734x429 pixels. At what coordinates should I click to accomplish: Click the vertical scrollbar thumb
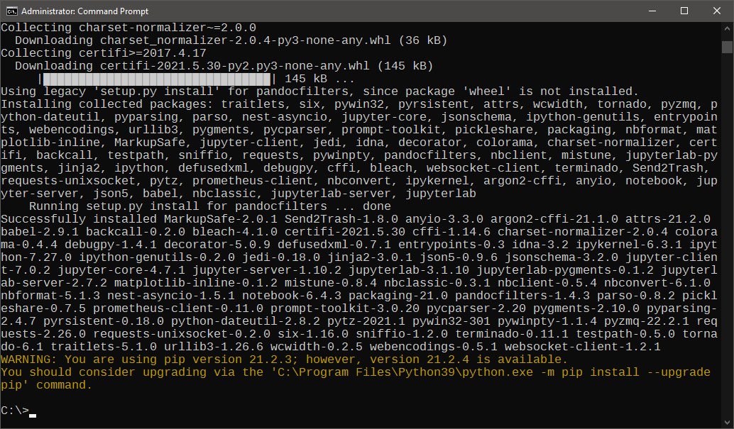pos(727,47)
